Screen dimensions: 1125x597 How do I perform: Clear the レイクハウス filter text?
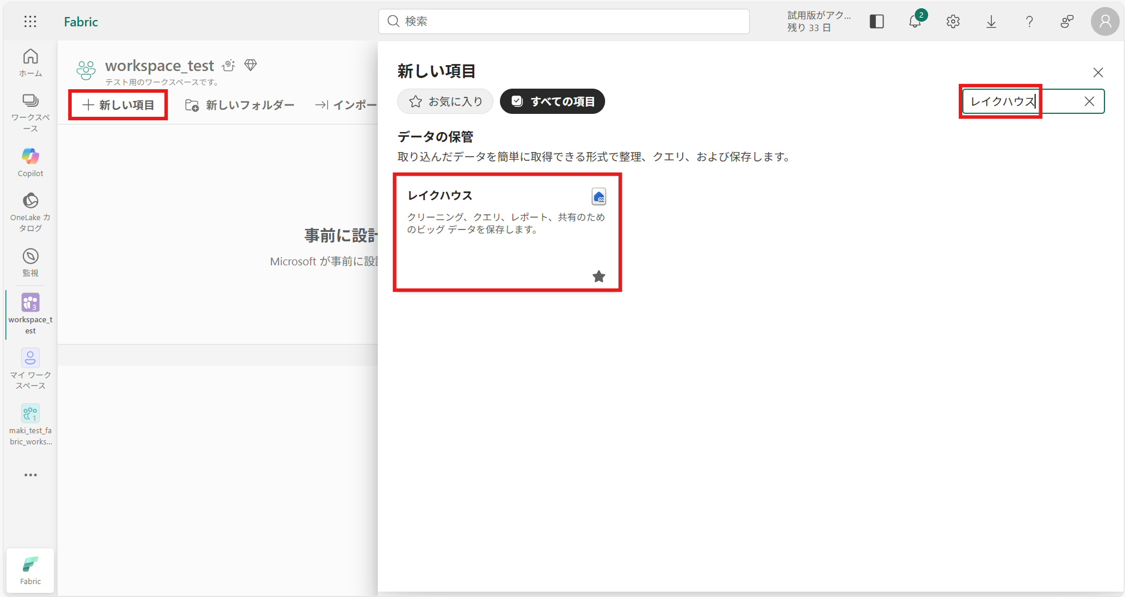[1089, 102]
